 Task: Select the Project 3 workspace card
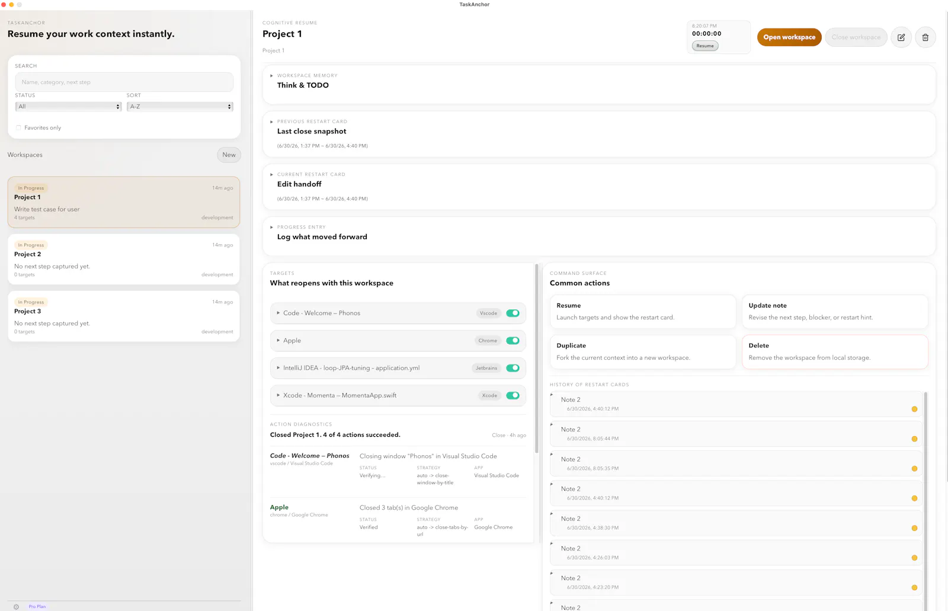pos(124,316)
